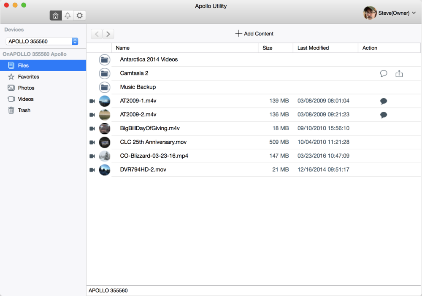Click the 509 MB size value
Image resolution: width=422 pixels, height=296 pixels.
[279, 142]
